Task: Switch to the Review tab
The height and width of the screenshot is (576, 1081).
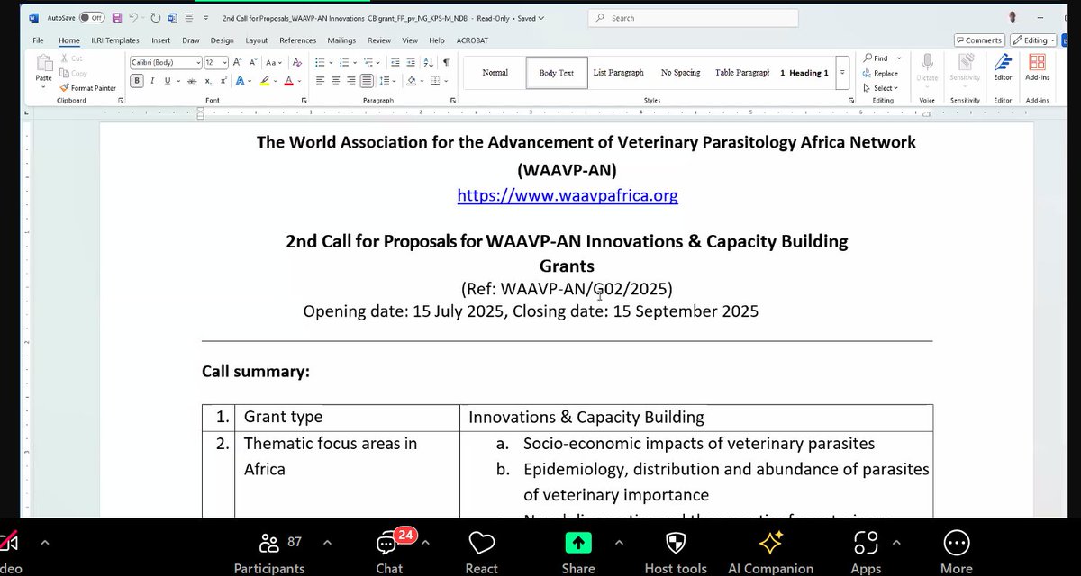Action: click(379, 40)
